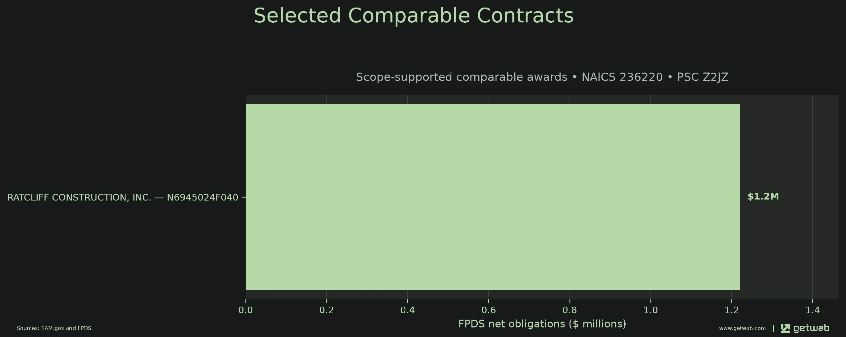Viewport: 846px width, 337px height.
Task: Click the FPDS net obligations axis title
Action: pyautogui.click(x=542, y=324)
